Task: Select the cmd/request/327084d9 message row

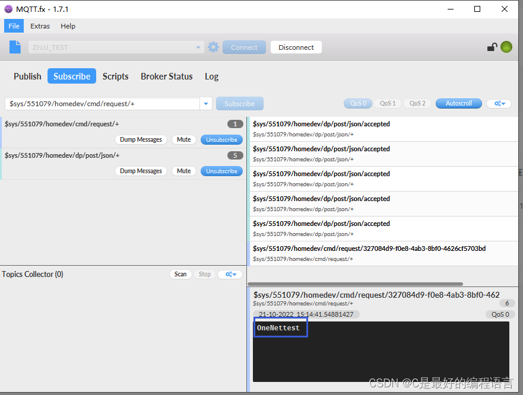Action: click(x=383, y=253)
